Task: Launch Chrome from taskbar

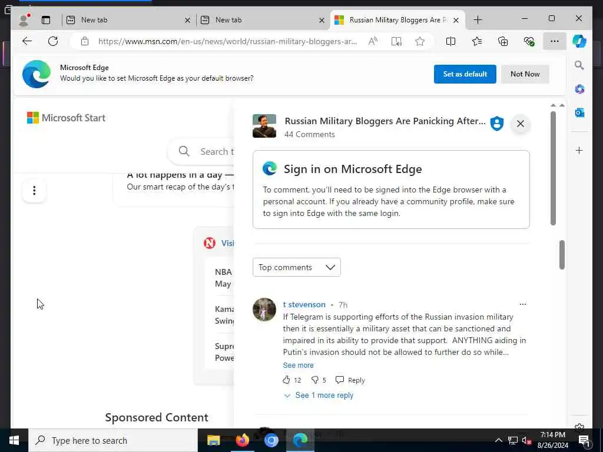Action: pyautogui.click(x=271, y=440)
